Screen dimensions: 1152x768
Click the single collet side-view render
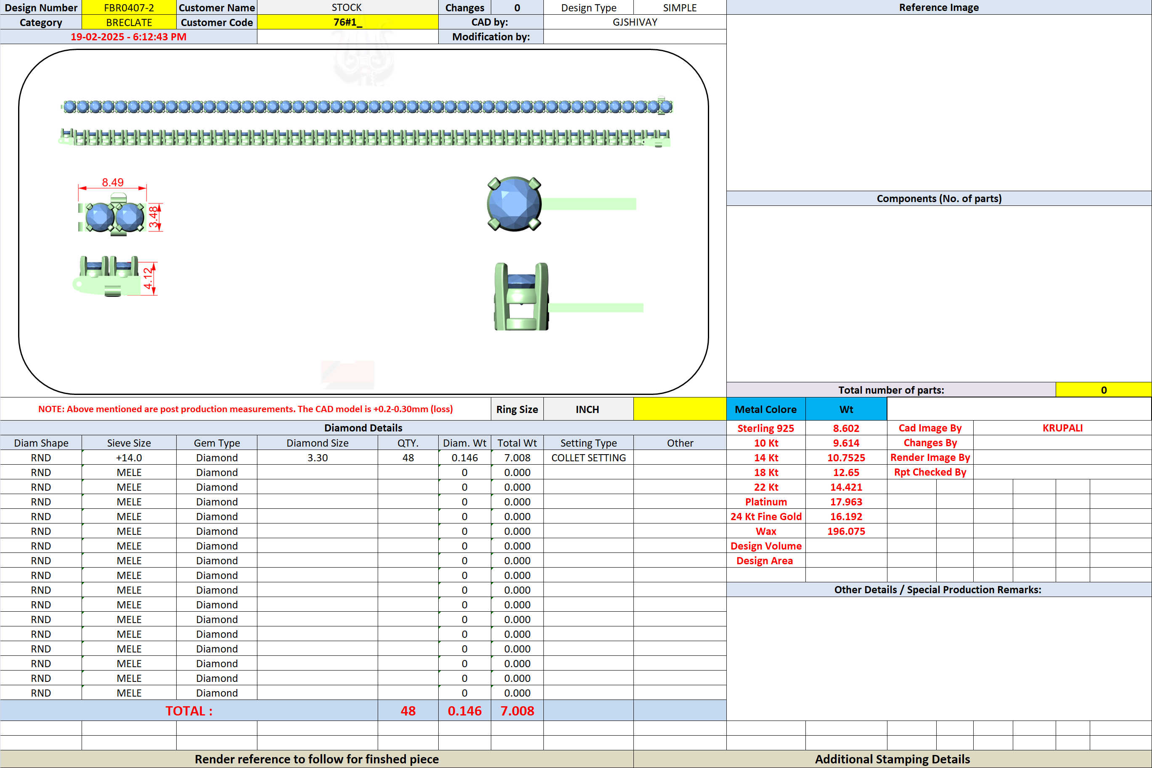tap(569, 297)
